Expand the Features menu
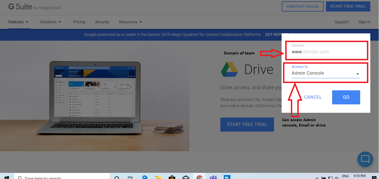379x179 pixels. point(18,22)
